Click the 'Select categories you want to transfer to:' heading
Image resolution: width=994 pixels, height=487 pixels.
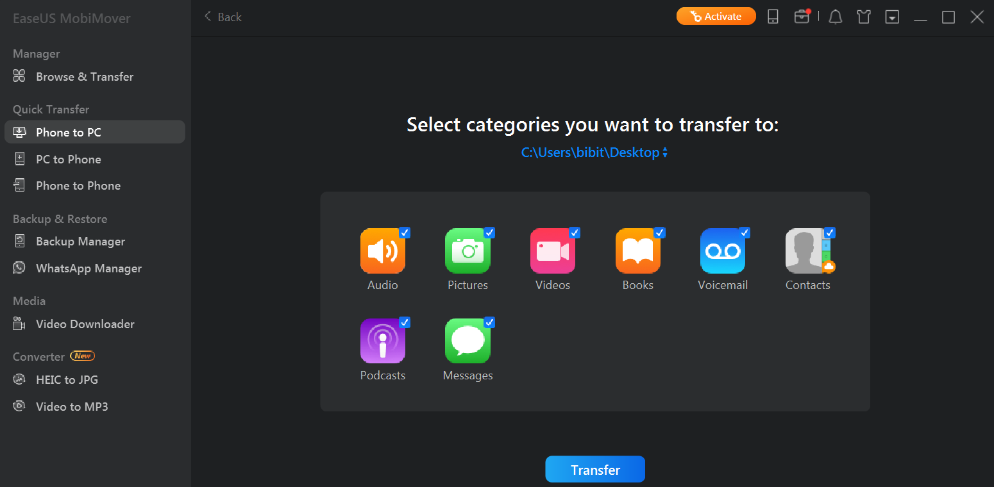pyautogui.click(x=593, y=124)
